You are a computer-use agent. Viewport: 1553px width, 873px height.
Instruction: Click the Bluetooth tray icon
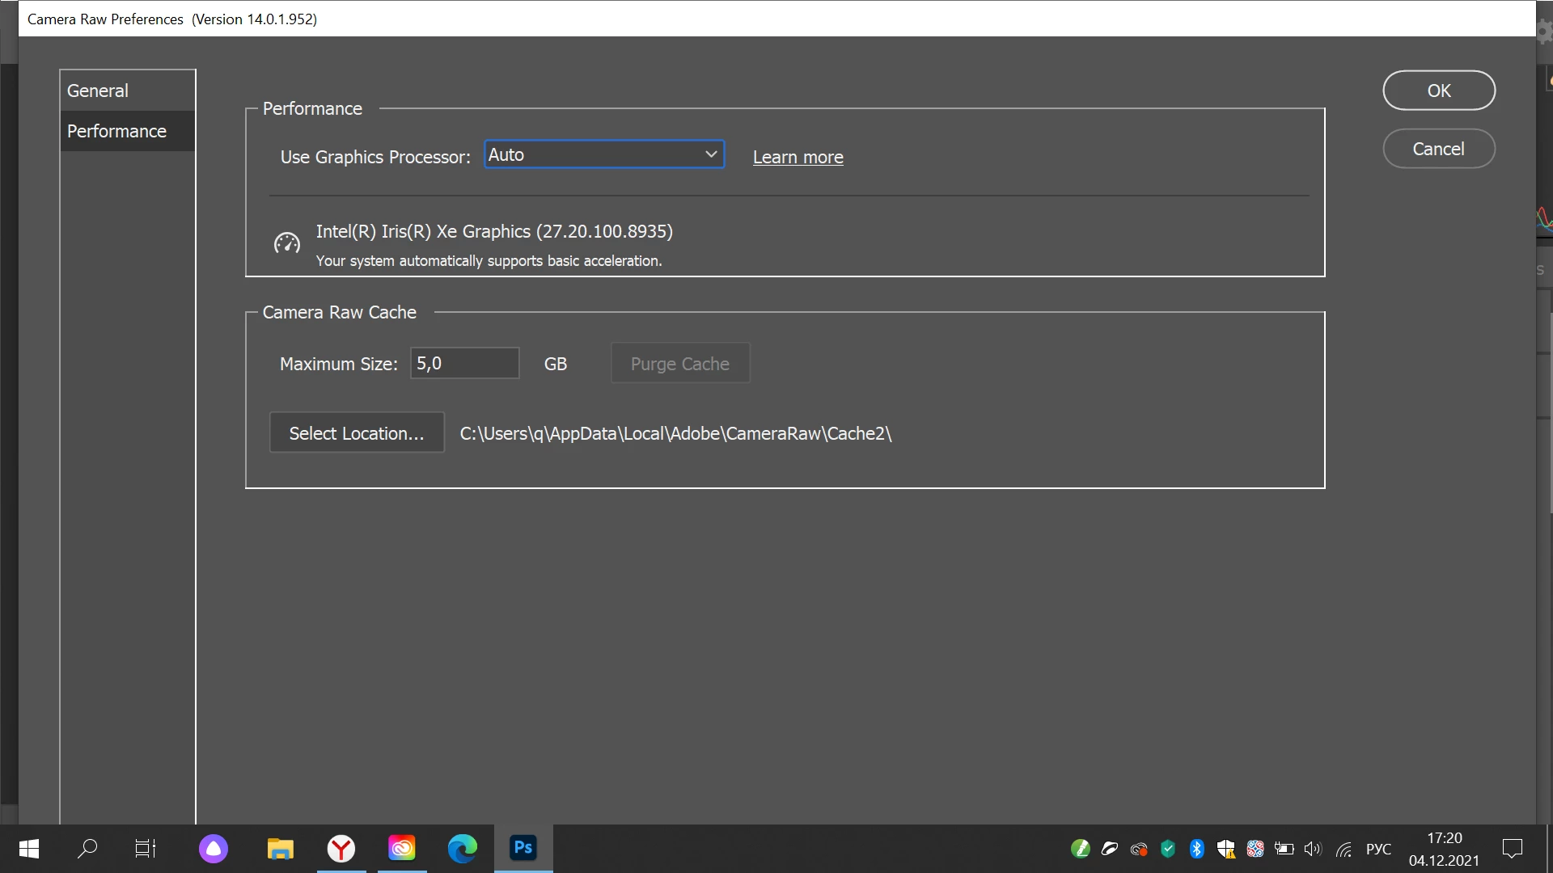point(1197,849)
